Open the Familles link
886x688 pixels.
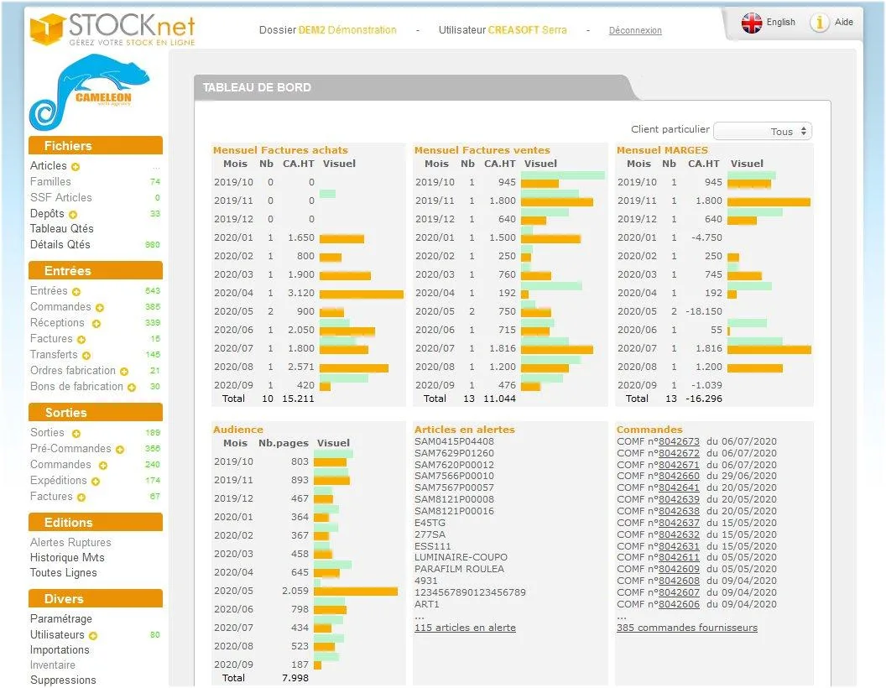[x=50, y=181]
